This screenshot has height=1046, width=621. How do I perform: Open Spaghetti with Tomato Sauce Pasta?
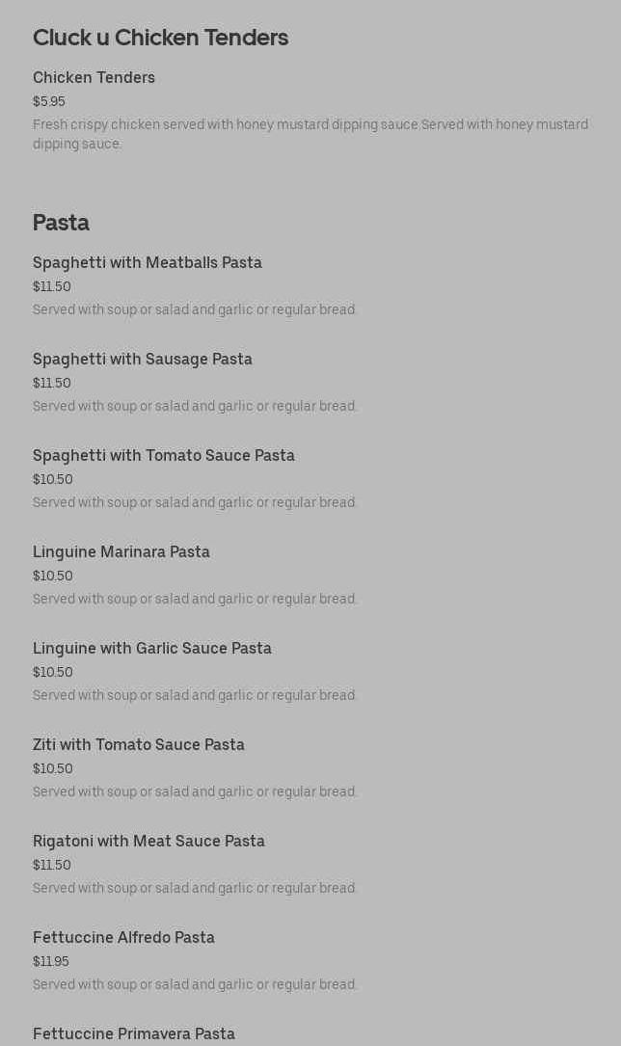[x=163, y=455]
